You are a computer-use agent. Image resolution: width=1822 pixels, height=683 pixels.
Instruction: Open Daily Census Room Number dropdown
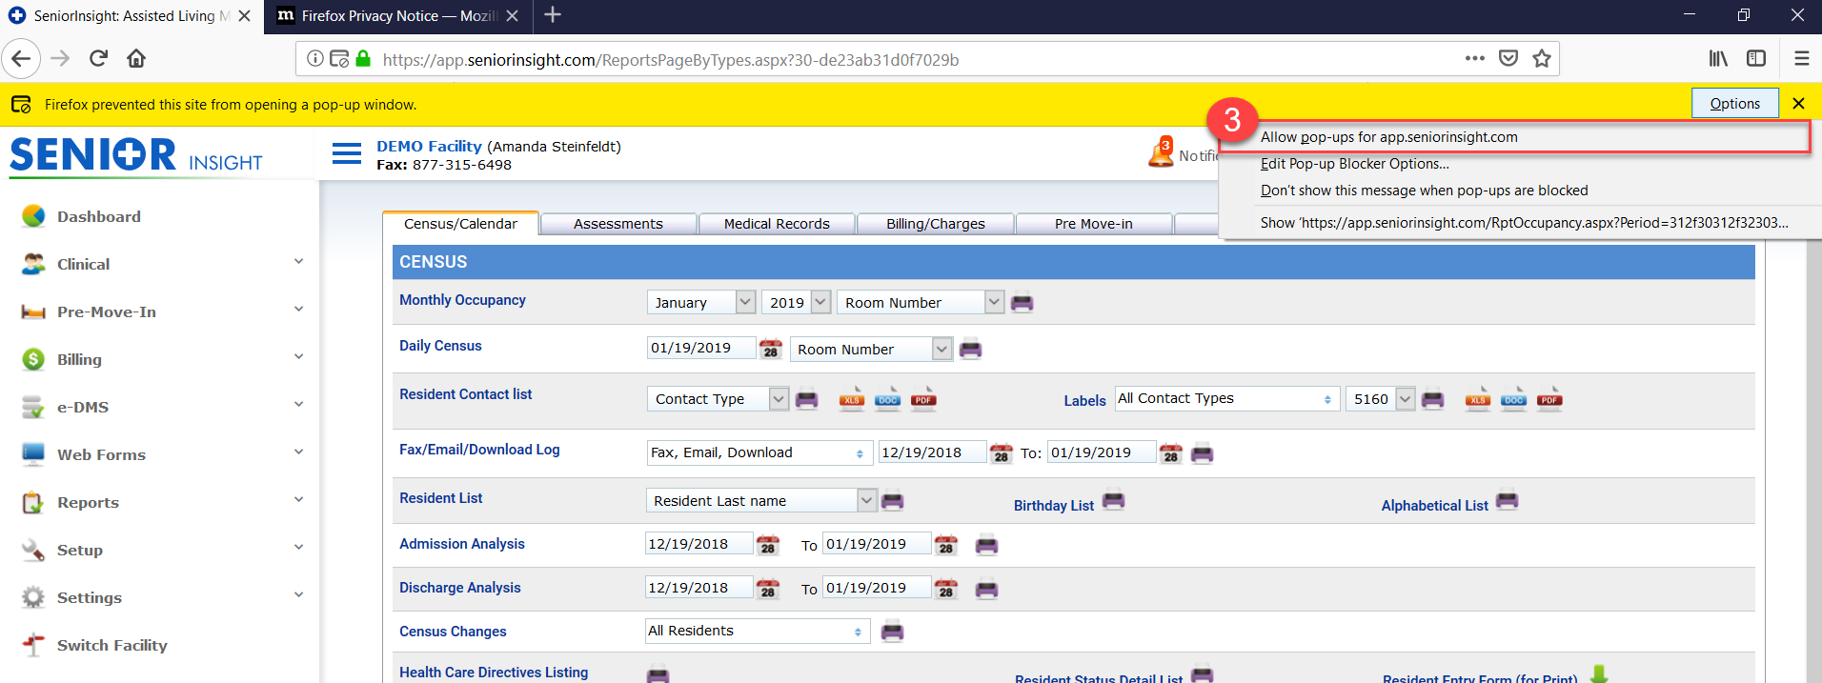click(x=871, y=349)
